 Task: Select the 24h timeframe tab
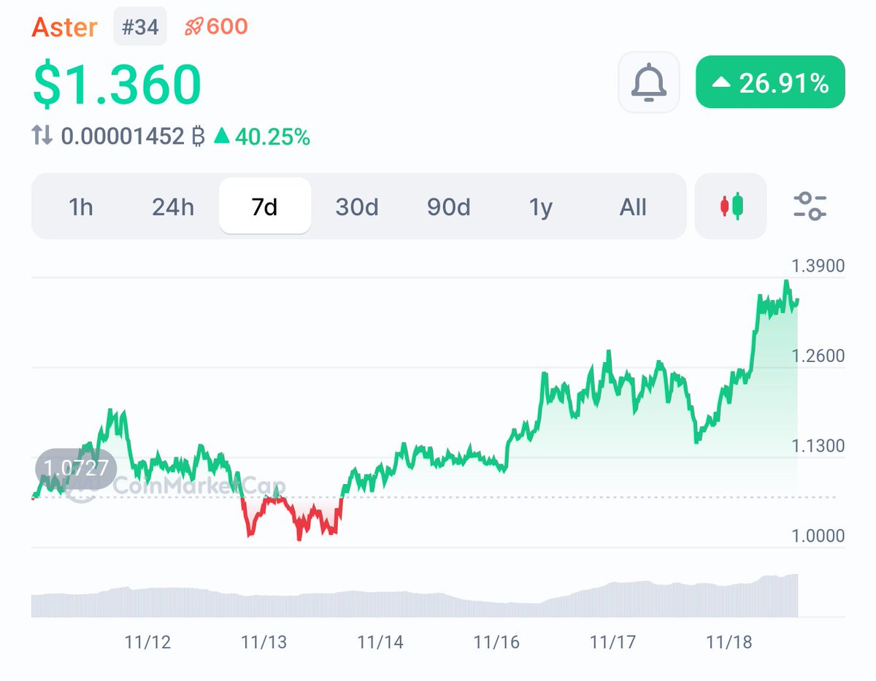tap(173, 207)
